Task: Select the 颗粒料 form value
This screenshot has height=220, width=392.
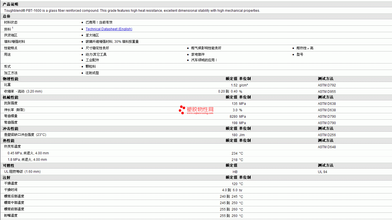Action: click(91, 67)
